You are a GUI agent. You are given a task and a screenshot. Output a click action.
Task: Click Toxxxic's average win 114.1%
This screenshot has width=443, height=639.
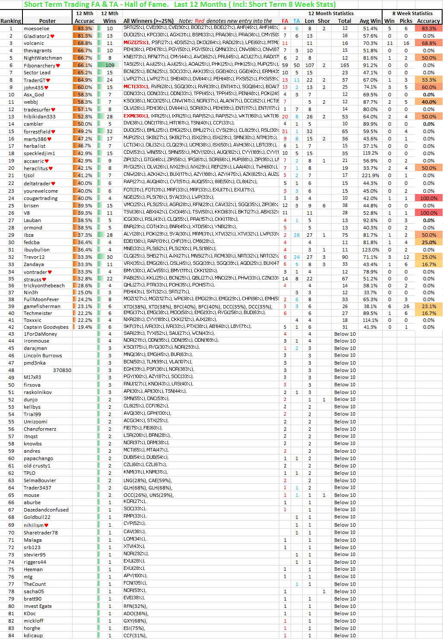coord(370,320)
